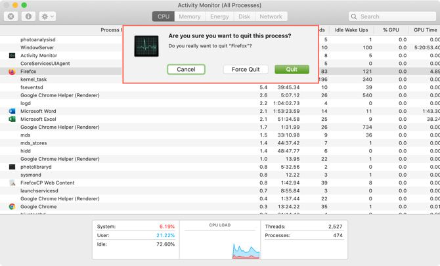Image resolution: width=440 pixels, height=266 pixels.
Task: Click the Microsoft Word icon
Action: tap(12, 111)
